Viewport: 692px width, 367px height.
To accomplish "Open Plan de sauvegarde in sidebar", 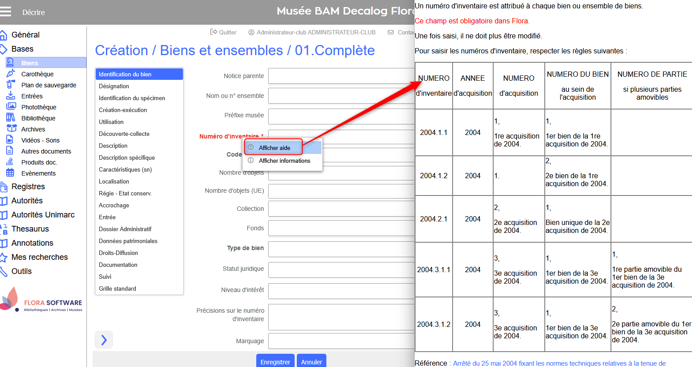I will pos(49,85).
